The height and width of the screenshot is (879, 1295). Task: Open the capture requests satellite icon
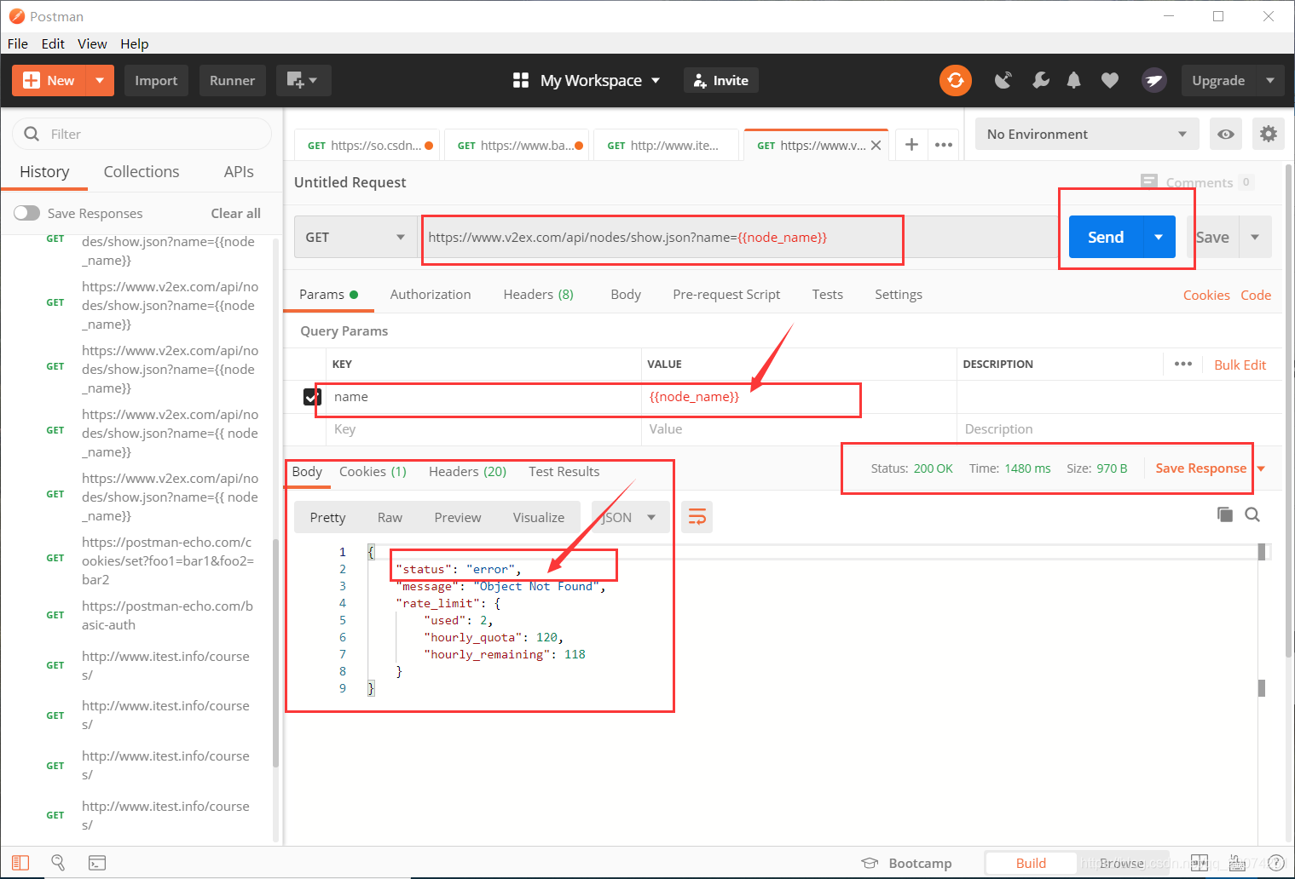pyautogui.click(x=1003, y=80)
